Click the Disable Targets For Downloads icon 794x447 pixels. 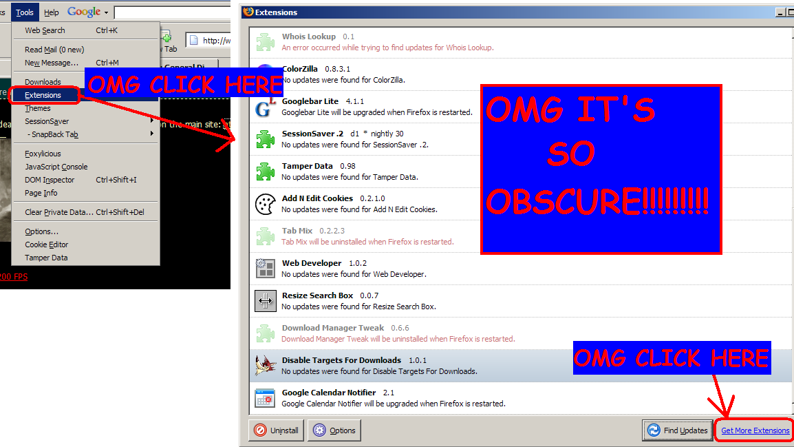266,366
